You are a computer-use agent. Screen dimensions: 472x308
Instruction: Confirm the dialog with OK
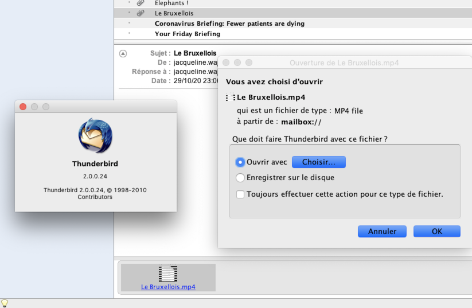click(437, 231)
